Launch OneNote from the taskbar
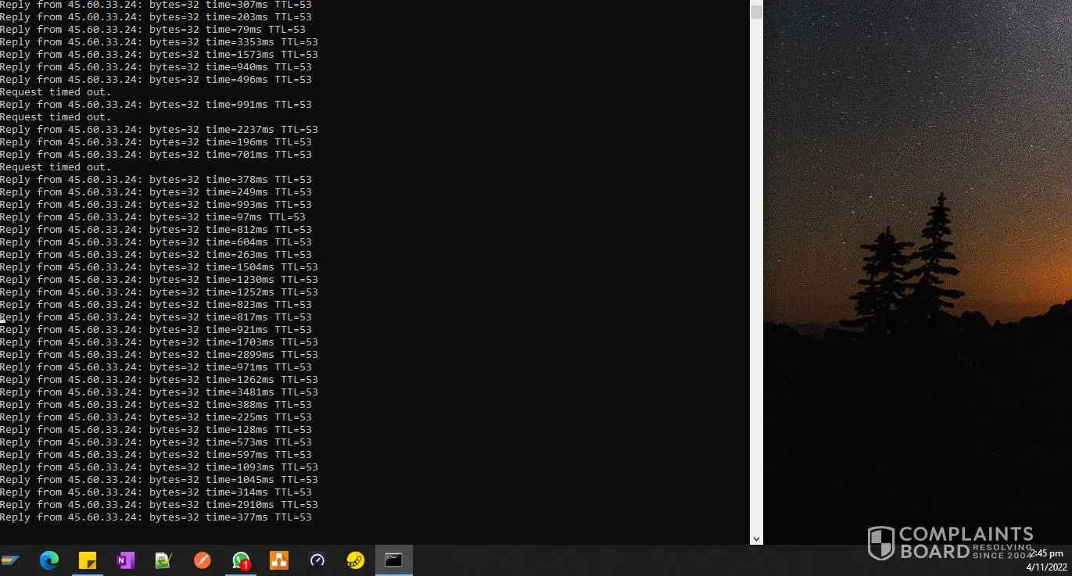This screenshot has height=576, width=1072. 125,560
